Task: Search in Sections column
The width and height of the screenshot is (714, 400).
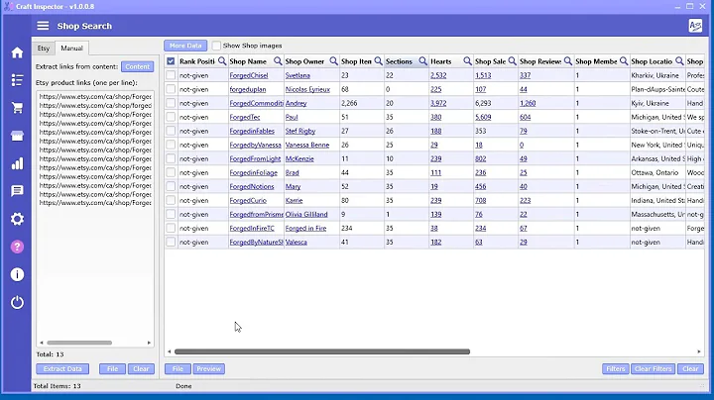Action: [423, 61]
